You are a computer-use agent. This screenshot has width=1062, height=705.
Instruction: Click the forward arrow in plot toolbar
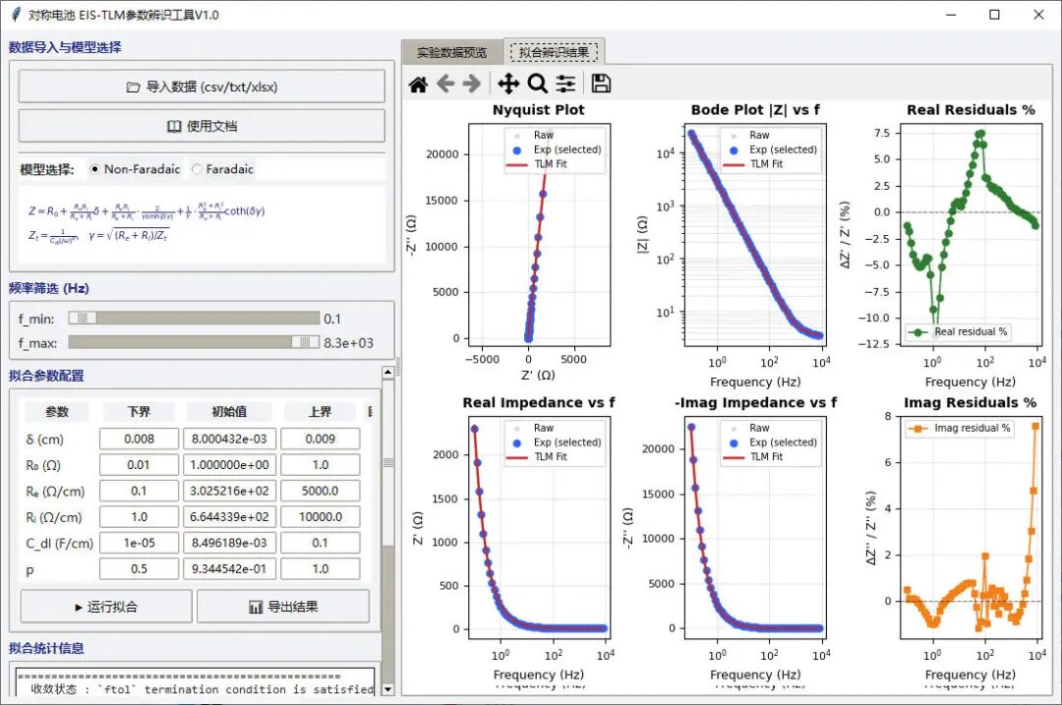point(471,84)
